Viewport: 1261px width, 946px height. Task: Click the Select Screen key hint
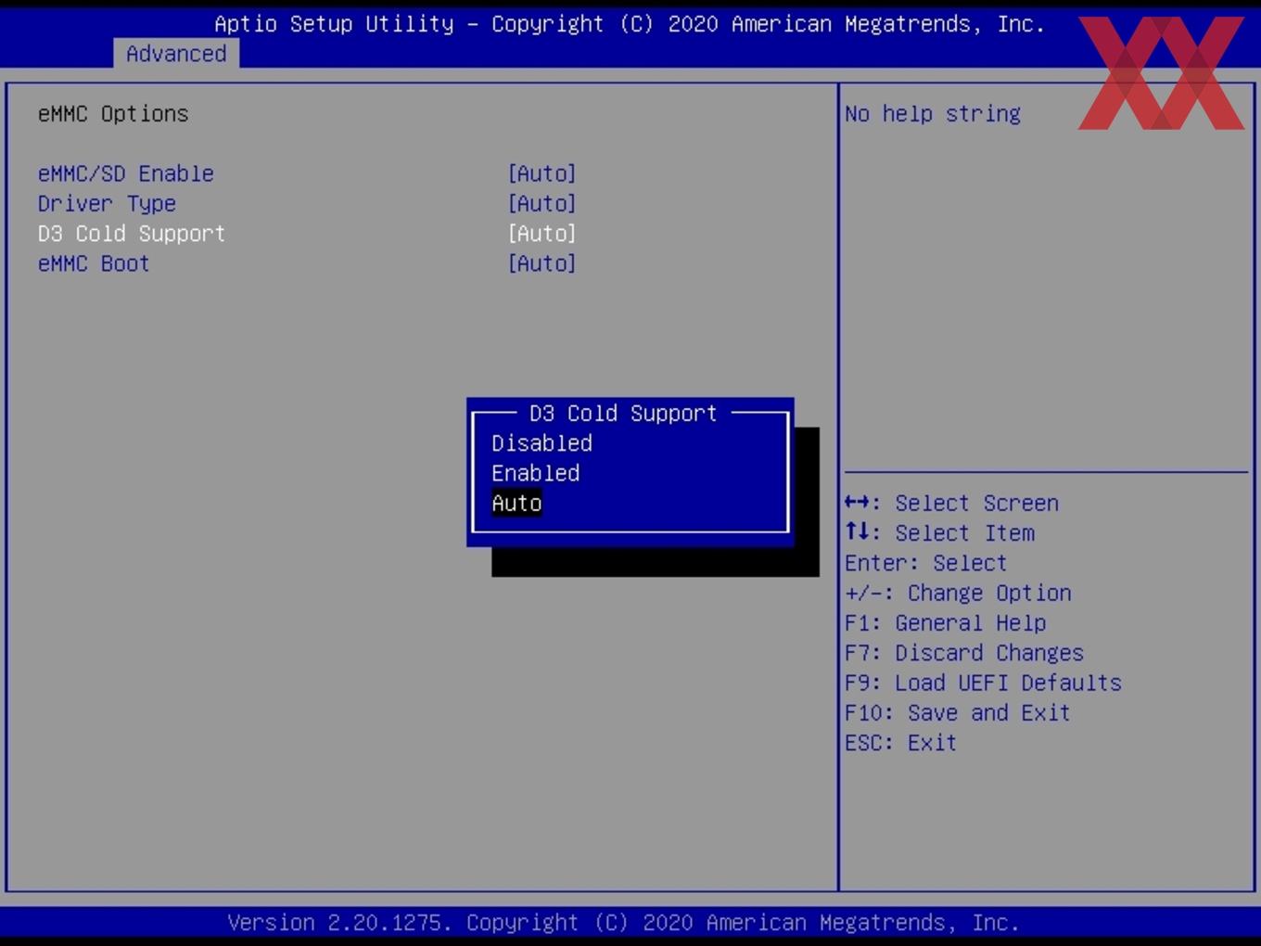point(951,504)
